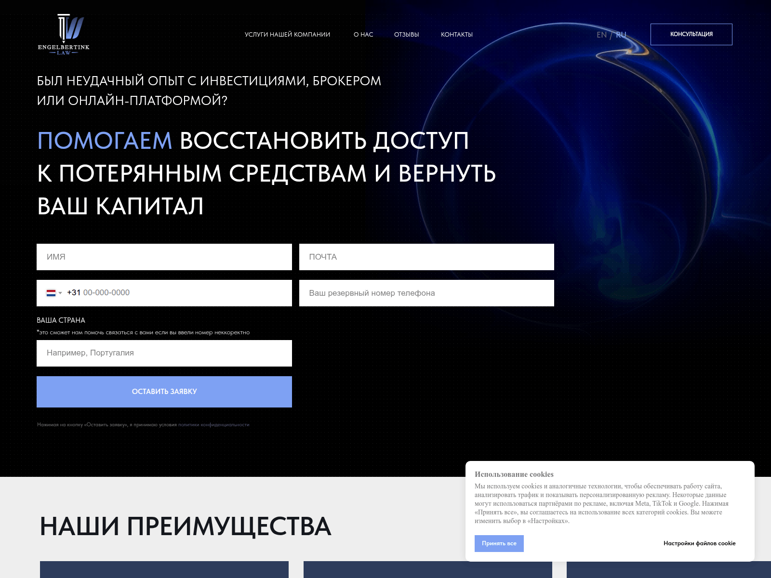Navigate to КОНТАКТЫ page
The image size is (771, 578).
[x=456, y=35]
